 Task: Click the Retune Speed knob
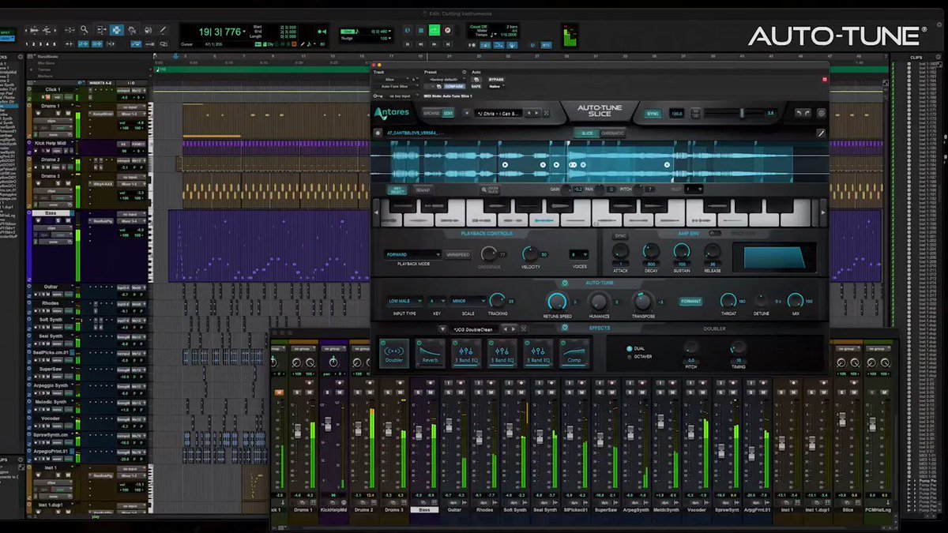click(x=556, y=302)
